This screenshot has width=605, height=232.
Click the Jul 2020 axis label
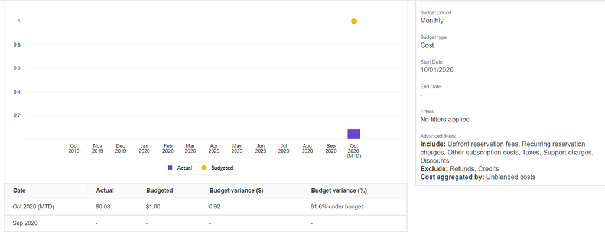click(284, 148)
